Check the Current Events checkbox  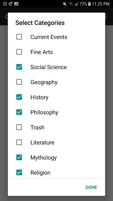[x=19, y=37]
